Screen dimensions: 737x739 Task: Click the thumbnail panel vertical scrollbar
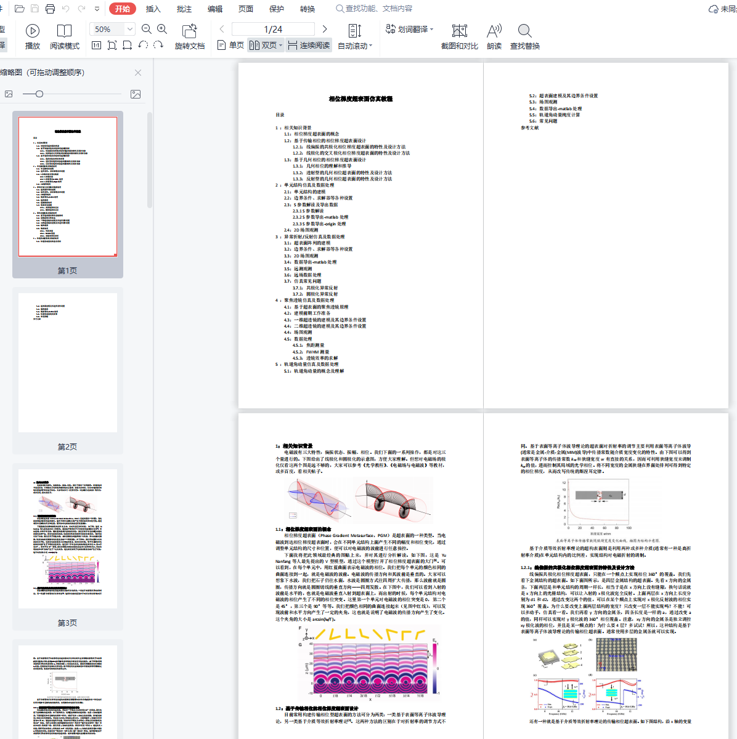pos(149,160)
